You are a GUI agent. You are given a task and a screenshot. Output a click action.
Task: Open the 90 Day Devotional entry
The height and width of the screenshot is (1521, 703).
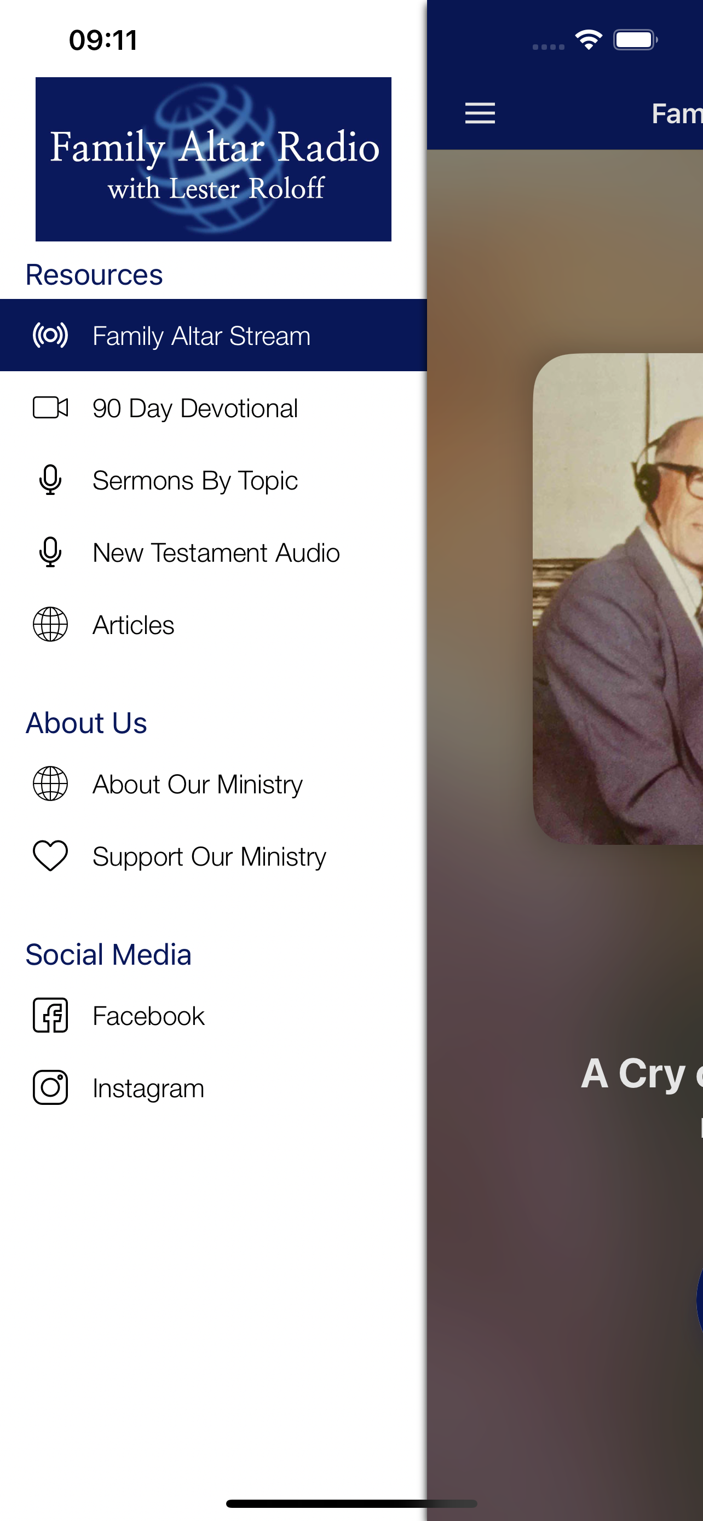click(213, 407)
